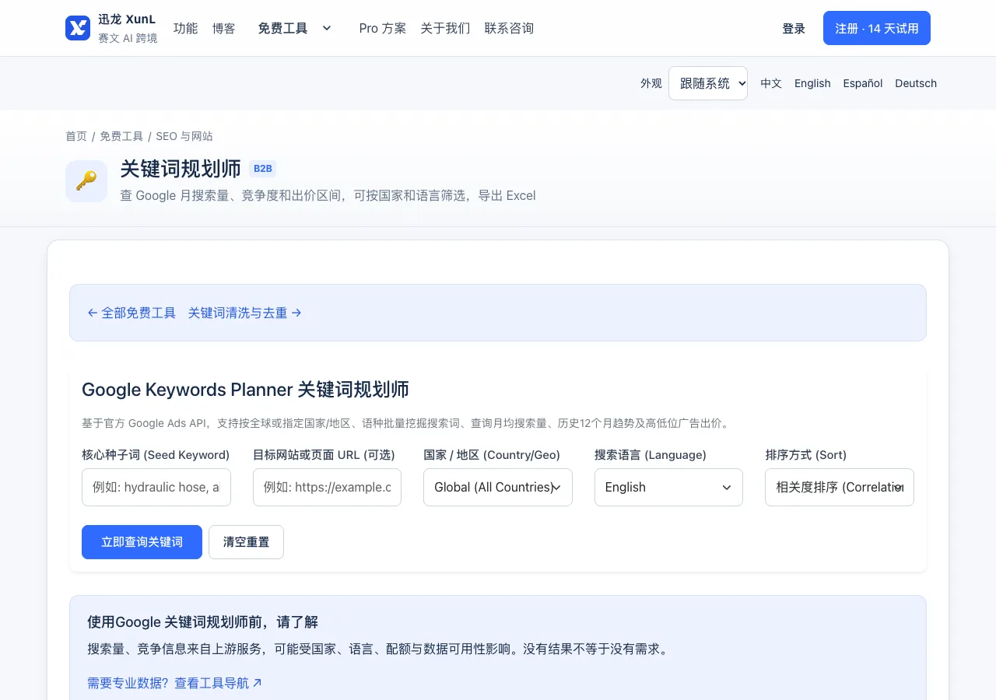
Task: Open the 免费工具 menu
Action: tap(282, 28)
